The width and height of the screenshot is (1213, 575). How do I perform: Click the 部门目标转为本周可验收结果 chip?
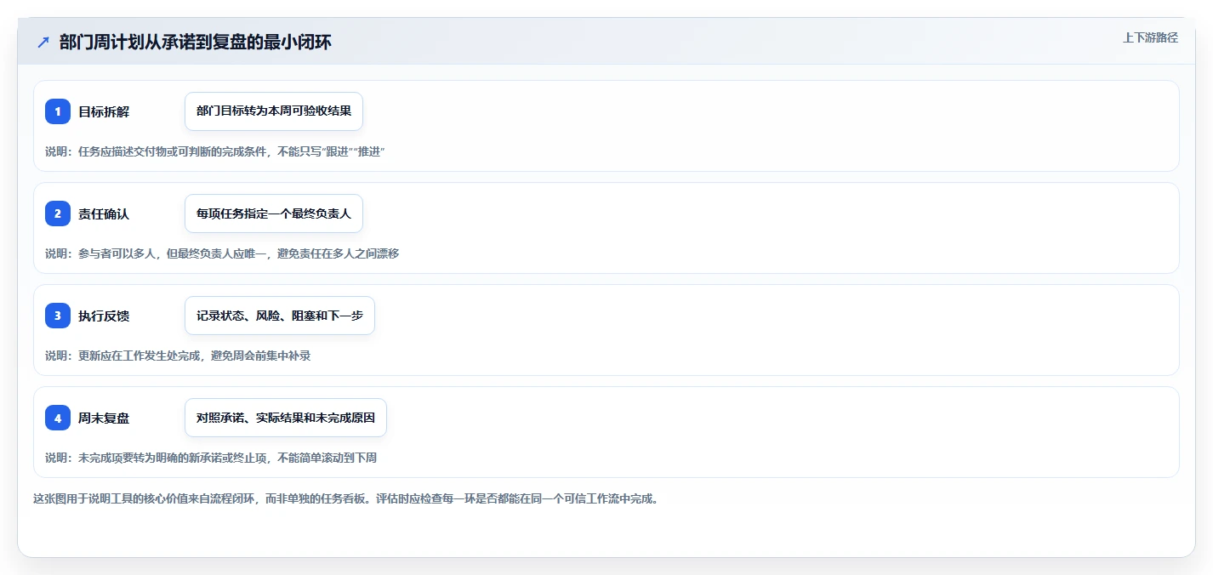pos(274,111)
